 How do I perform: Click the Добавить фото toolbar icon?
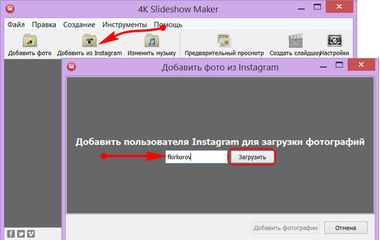pos(30,40)
